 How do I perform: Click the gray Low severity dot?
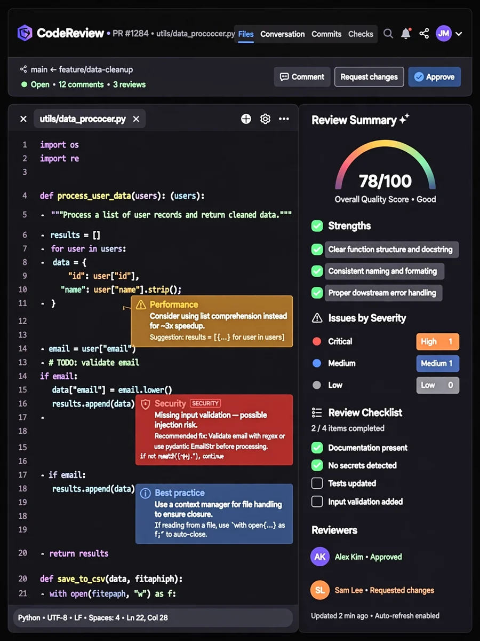click(x=317, y=385)
